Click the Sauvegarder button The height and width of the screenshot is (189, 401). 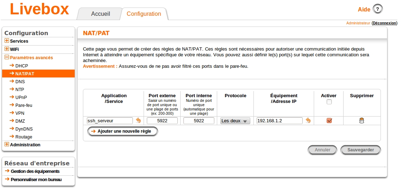(360, 150)
